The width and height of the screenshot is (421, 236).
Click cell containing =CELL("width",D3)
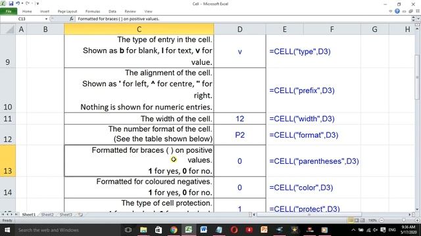point(302,119)
